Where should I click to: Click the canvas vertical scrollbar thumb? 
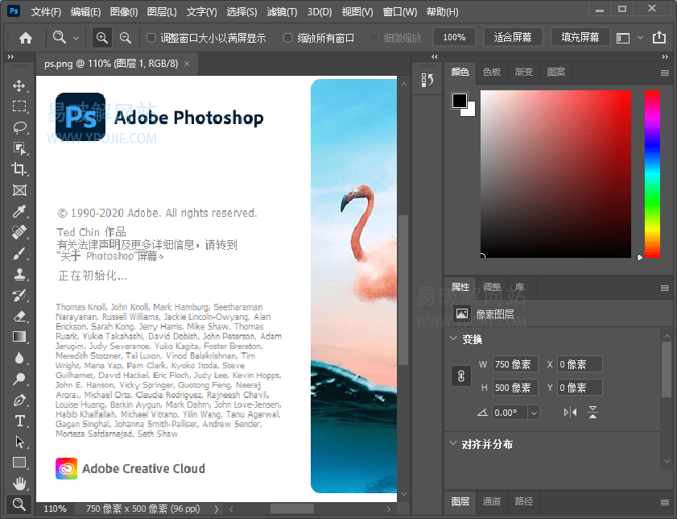click(403, 289)
